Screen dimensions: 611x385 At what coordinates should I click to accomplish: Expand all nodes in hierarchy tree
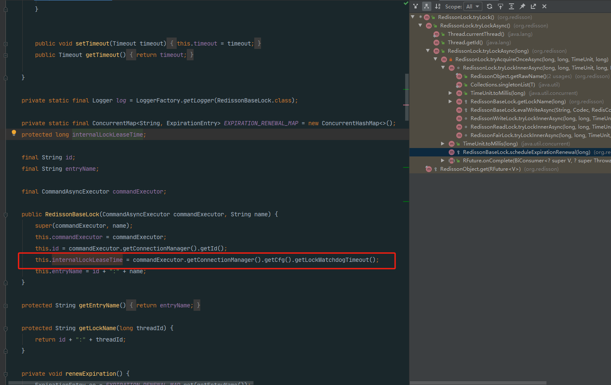pyautogui.click(x=511, y=6)
